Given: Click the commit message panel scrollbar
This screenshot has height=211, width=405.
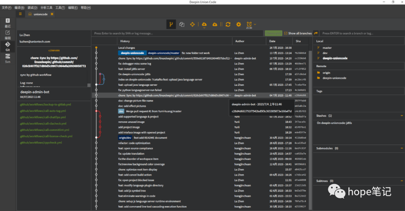Looking at the screenshot, I should (89, 85).
